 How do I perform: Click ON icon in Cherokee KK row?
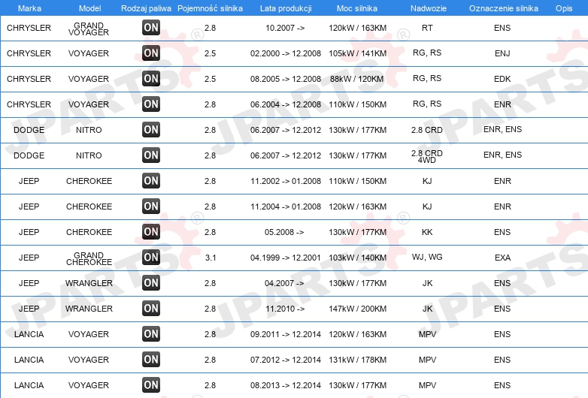[x=150, y=232]
